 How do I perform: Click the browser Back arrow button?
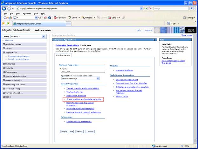pos(4,9)
